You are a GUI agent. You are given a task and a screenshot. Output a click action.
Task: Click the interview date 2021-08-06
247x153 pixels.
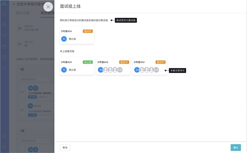[x=32, y=30]
